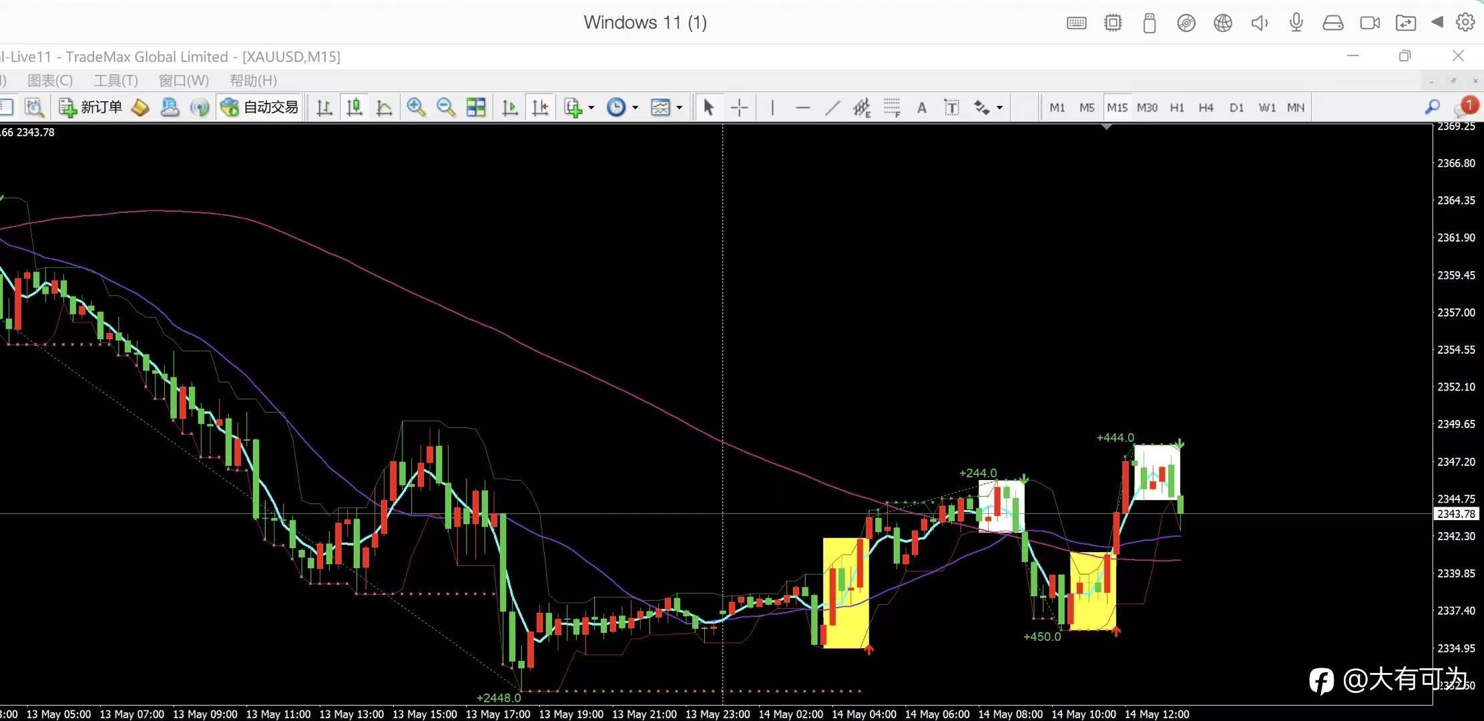Draw a trendline with the trendline tool
The height and width of the screenshot is (721, 1484).
tap(832, 107)
